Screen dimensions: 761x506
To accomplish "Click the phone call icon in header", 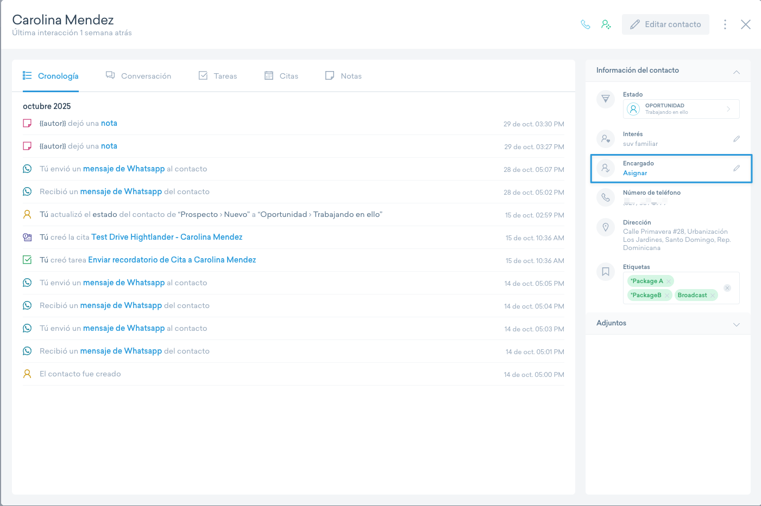I will pos(585,24).
